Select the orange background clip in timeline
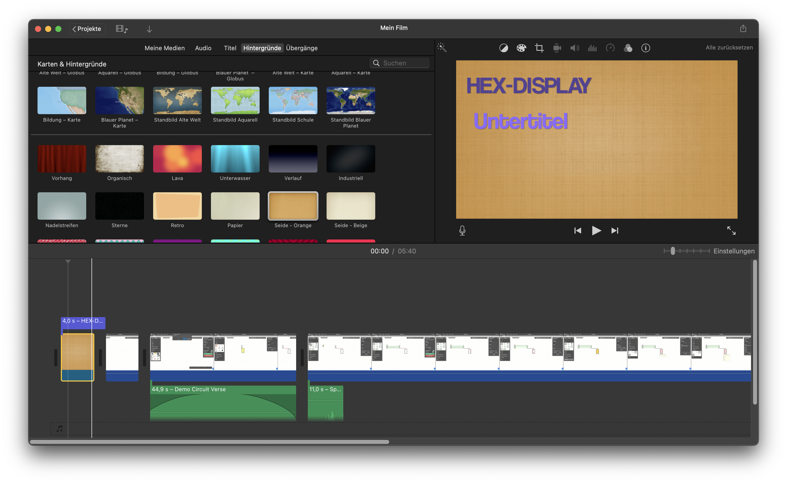 click(x=78, y=357)
